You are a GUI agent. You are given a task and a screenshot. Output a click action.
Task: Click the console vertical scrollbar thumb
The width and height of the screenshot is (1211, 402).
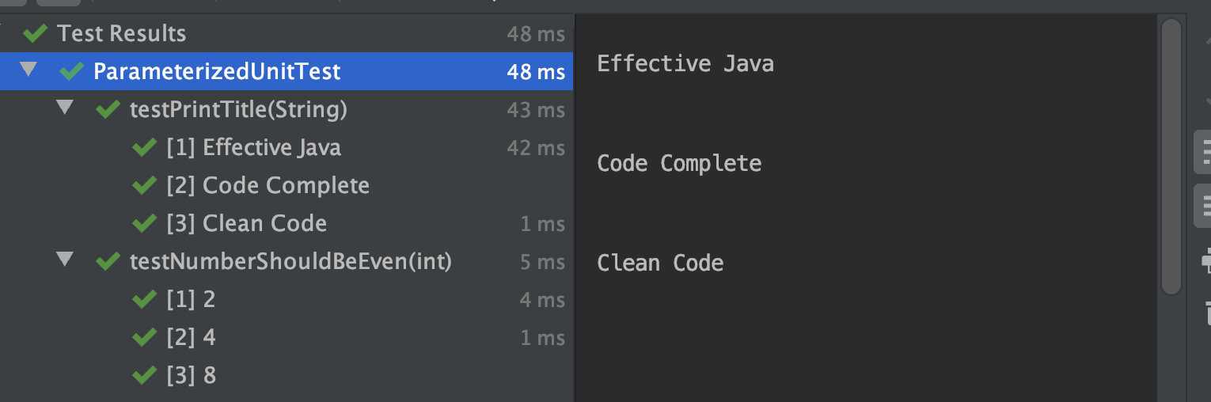[x=1171, y=157]
